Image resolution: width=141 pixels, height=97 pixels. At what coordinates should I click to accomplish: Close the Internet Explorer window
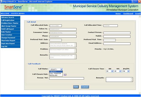(x=139, y=2)
